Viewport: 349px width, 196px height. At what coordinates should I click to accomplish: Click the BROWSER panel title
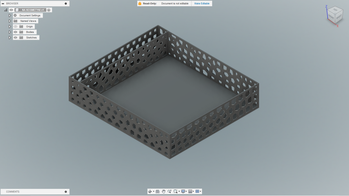tap(12, 3)
